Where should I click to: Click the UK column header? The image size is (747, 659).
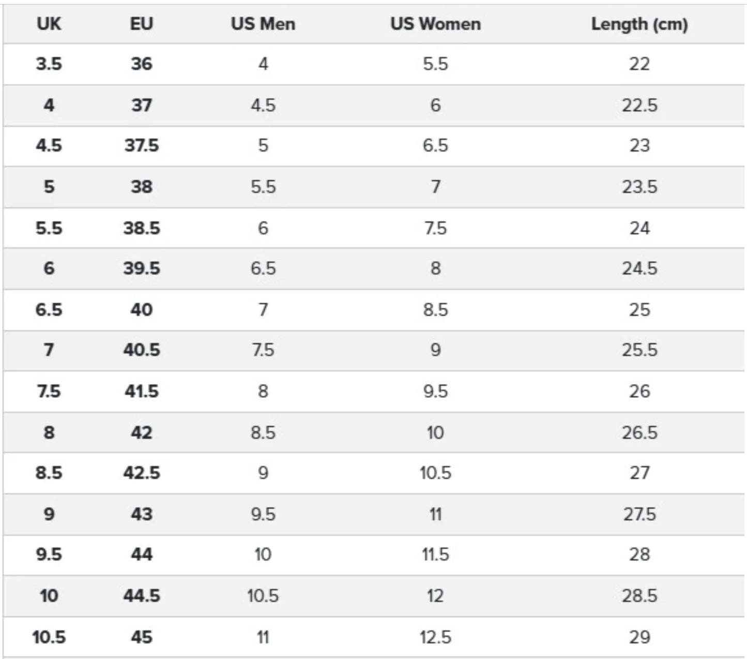tap(49, 24)
